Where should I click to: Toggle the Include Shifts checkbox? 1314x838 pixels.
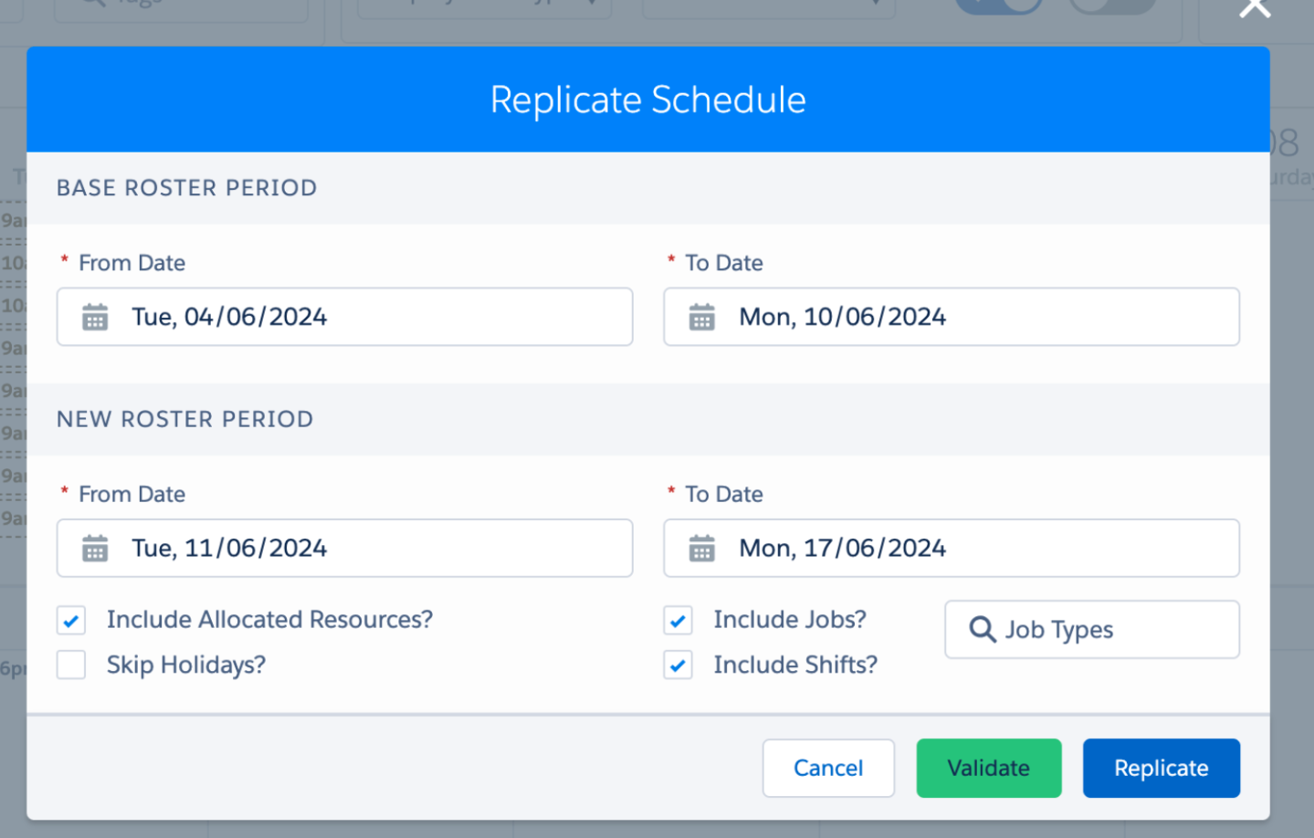point(678,665)
